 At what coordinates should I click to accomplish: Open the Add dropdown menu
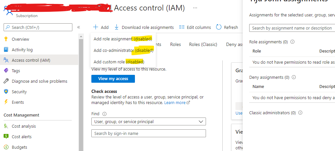click(101, 27)
